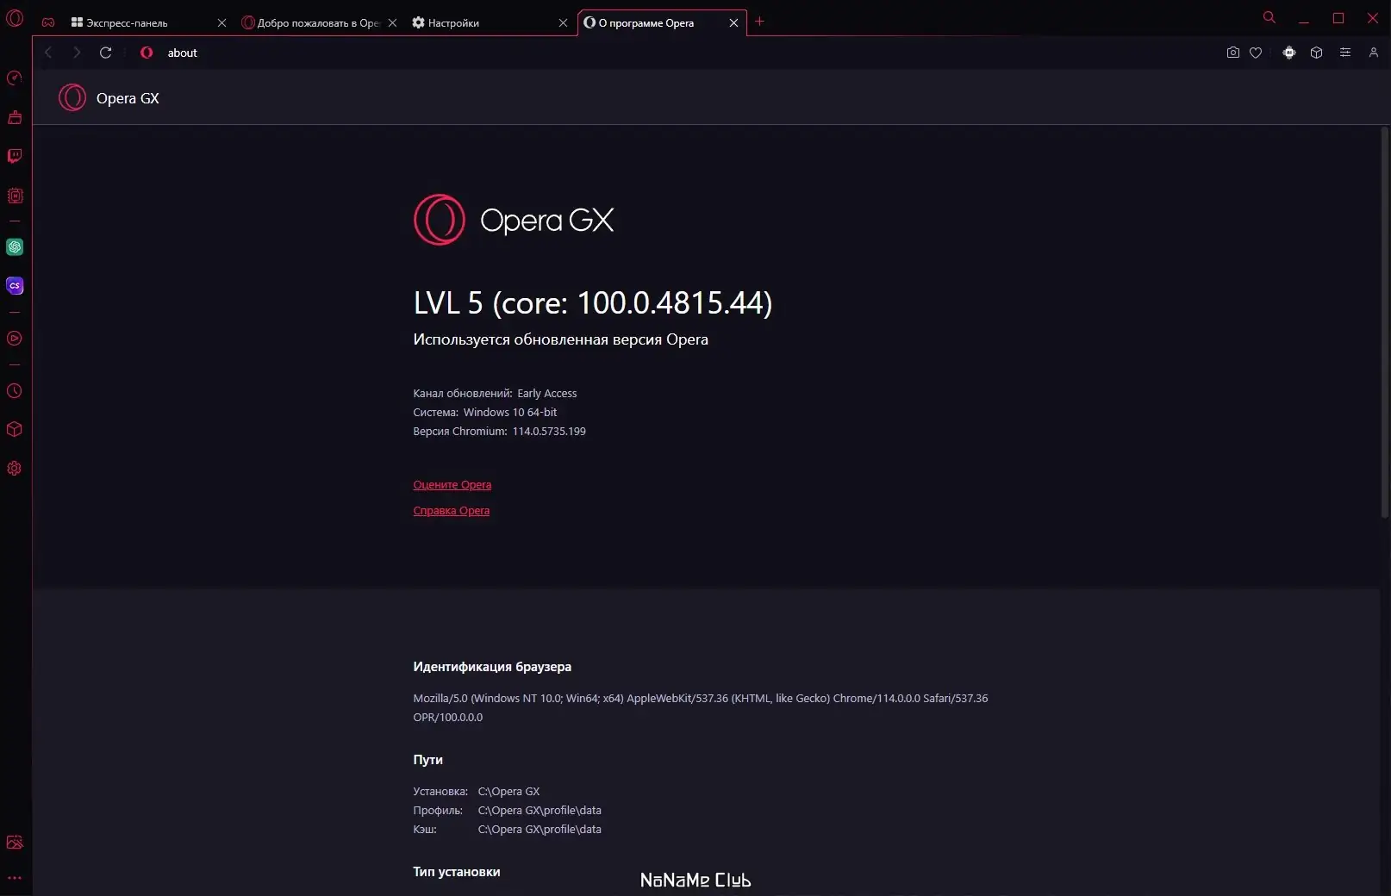Viewport: 1391px width, 896px height.
Task: Open the Opera GX main menu logo
Action: (x=15, y=18)
